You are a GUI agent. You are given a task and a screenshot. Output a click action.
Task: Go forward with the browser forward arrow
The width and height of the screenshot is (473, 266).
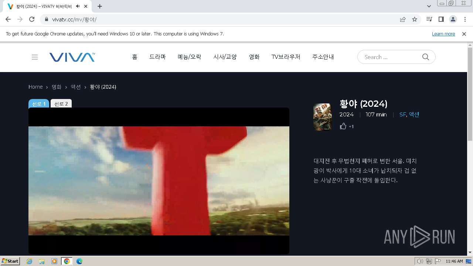(x=20, y=19)
